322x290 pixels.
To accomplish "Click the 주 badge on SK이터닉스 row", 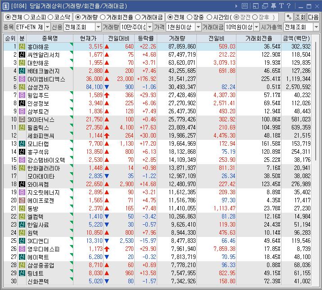I will (22, 119).
